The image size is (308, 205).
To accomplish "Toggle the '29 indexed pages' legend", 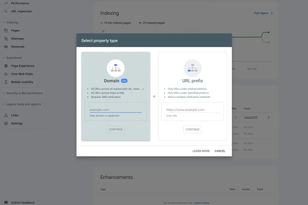I will (x=152, y=22).
